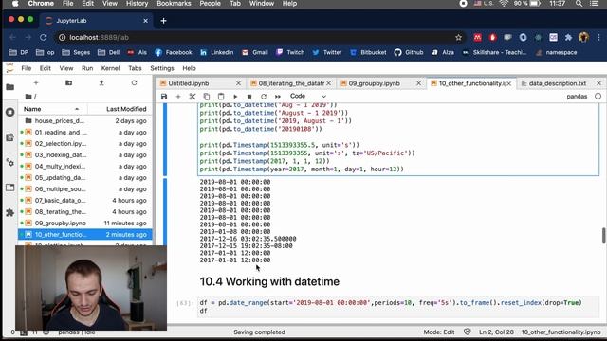Image resolution: width=607 pixels, height=341 pixels.
Task: Open JupyterLab Kernel menu
Action: click(110, 68)
